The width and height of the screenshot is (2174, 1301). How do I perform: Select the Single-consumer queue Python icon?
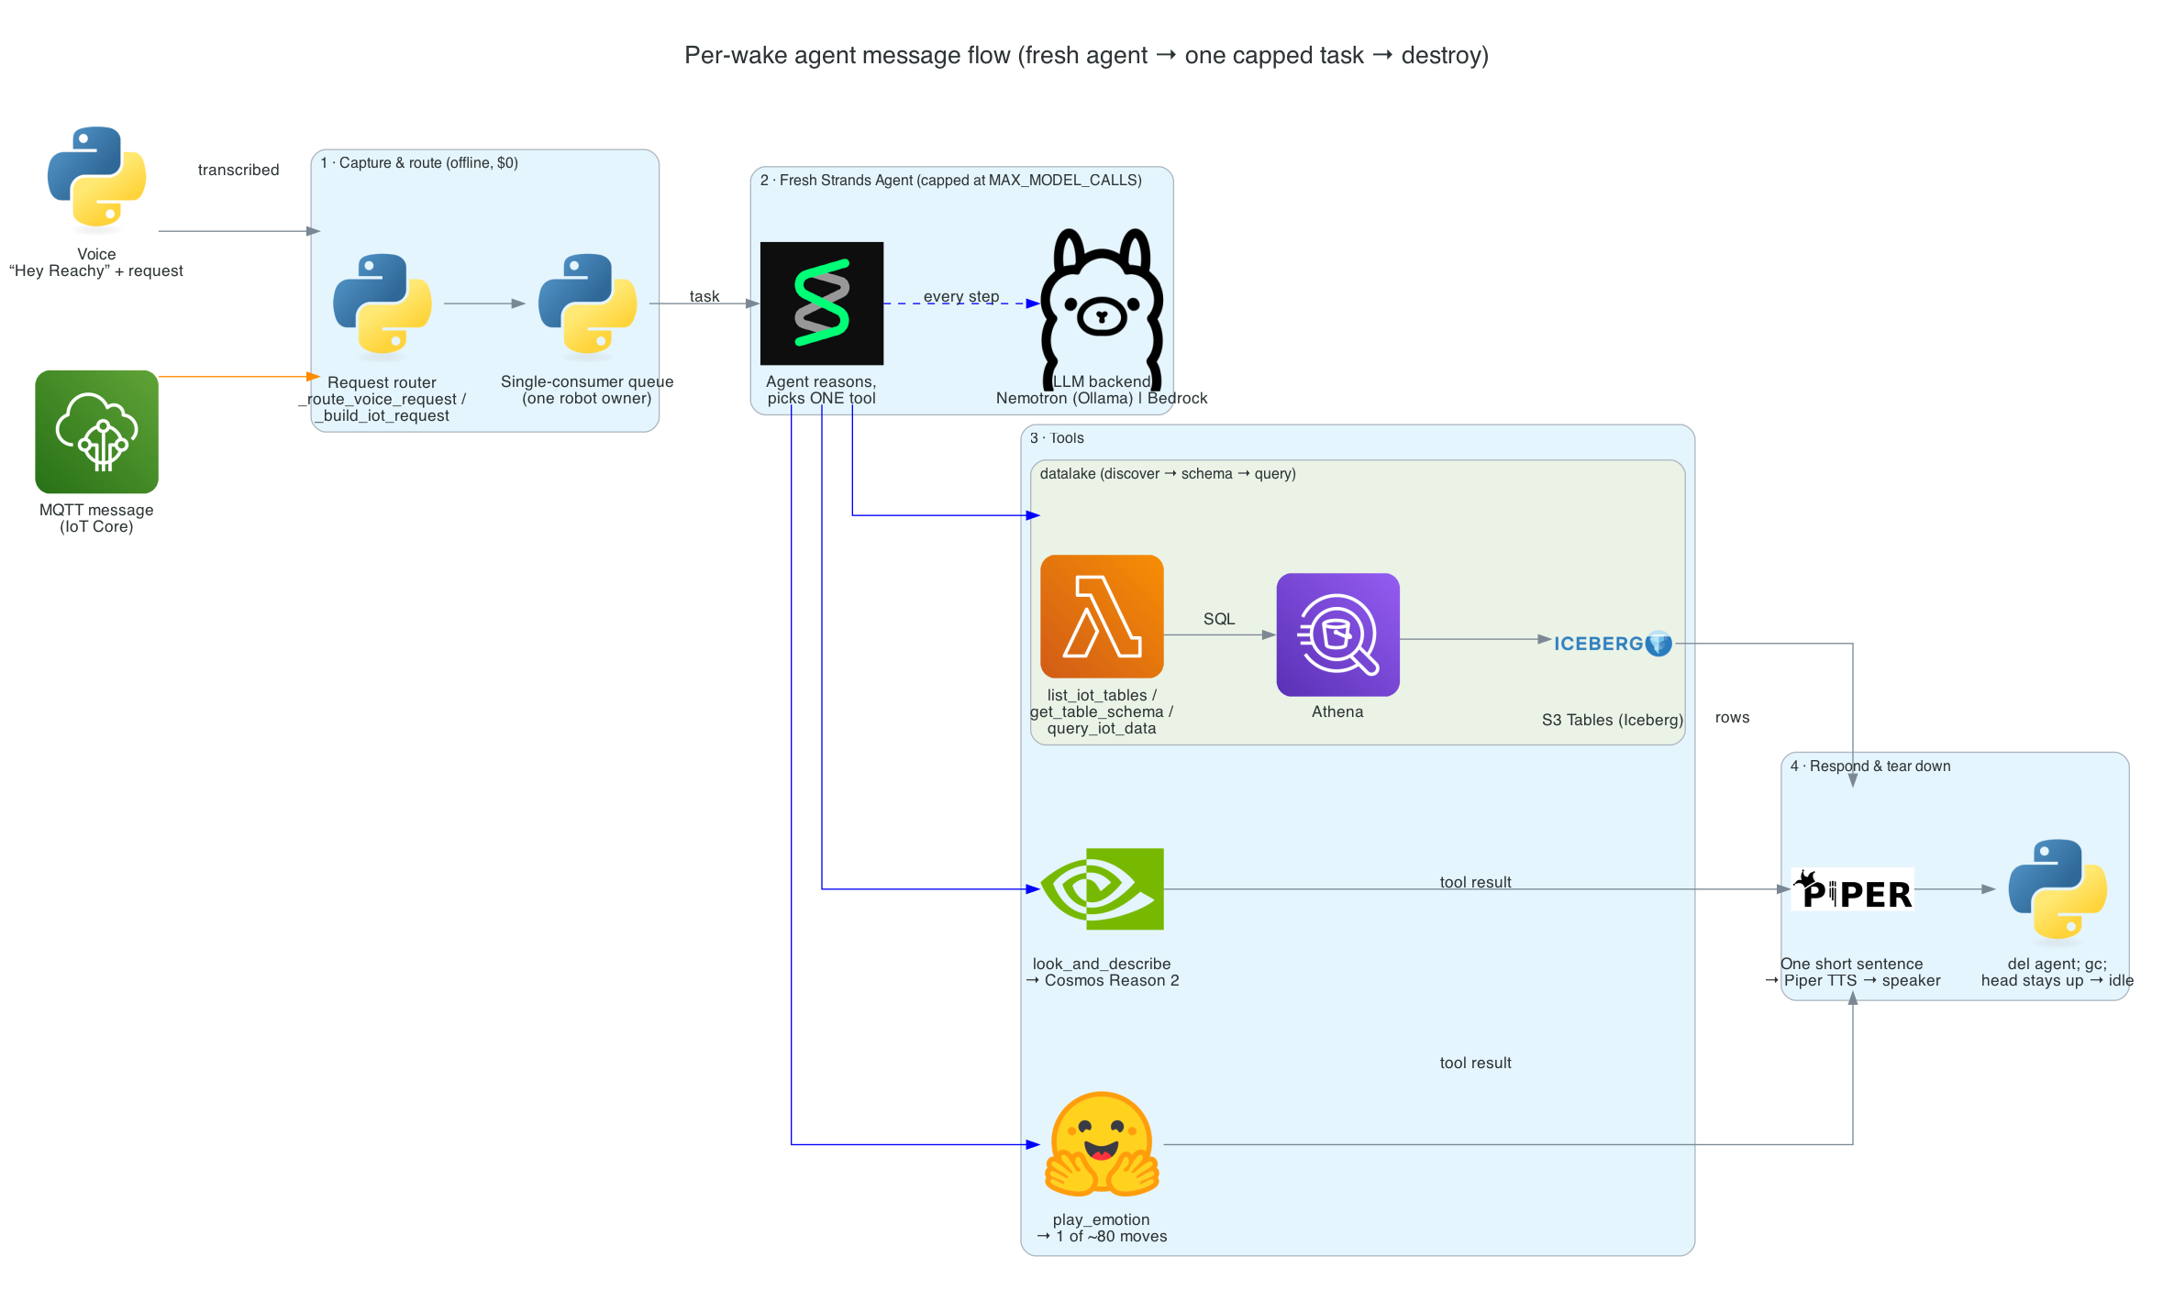pos(587,303)
